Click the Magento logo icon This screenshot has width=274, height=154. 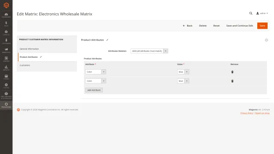tap(6, 6)
